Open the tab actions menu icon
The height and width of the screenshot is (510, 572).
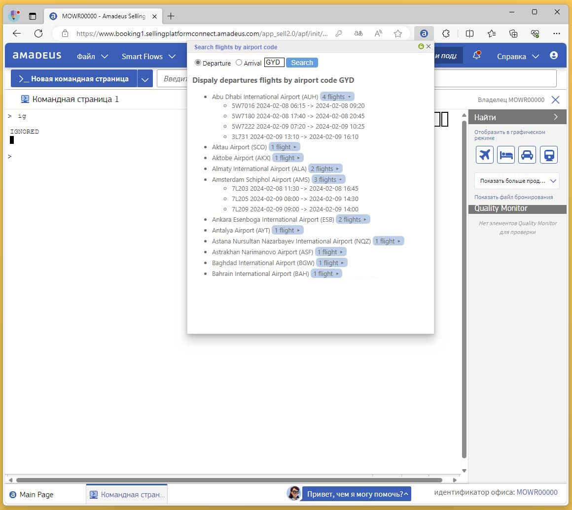(33, 16)
